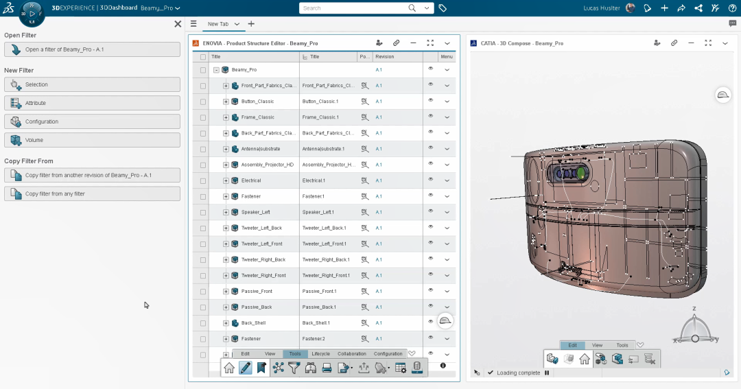
Task: Switch to Lifecycle tab in ENOVIA toolbar
Action: pos(321,353)
